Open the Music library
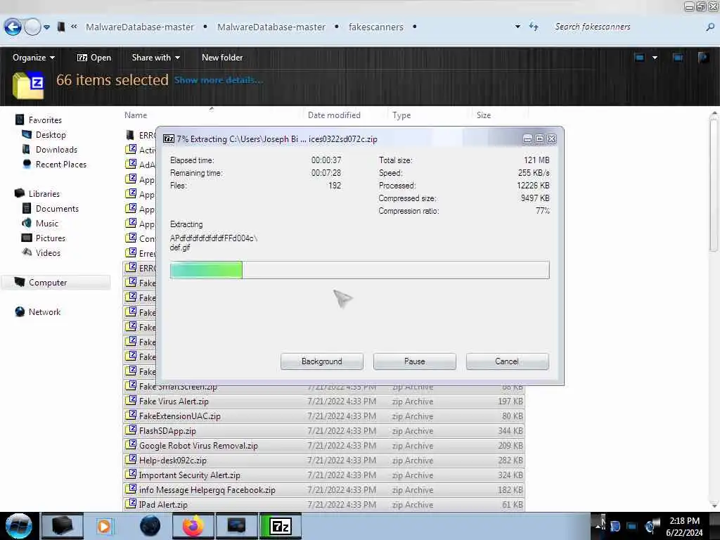The image size is (720, 540). click(x=47, y=223)
